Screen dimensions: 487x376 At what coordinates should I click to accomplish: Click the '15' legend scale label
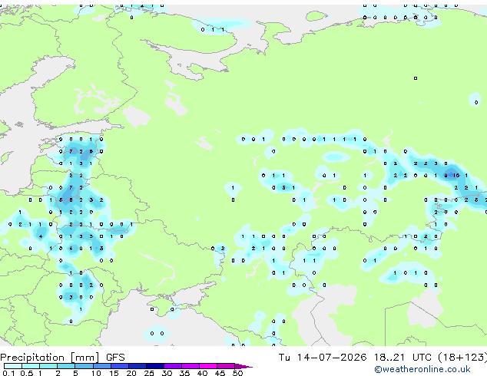point(114,373)
